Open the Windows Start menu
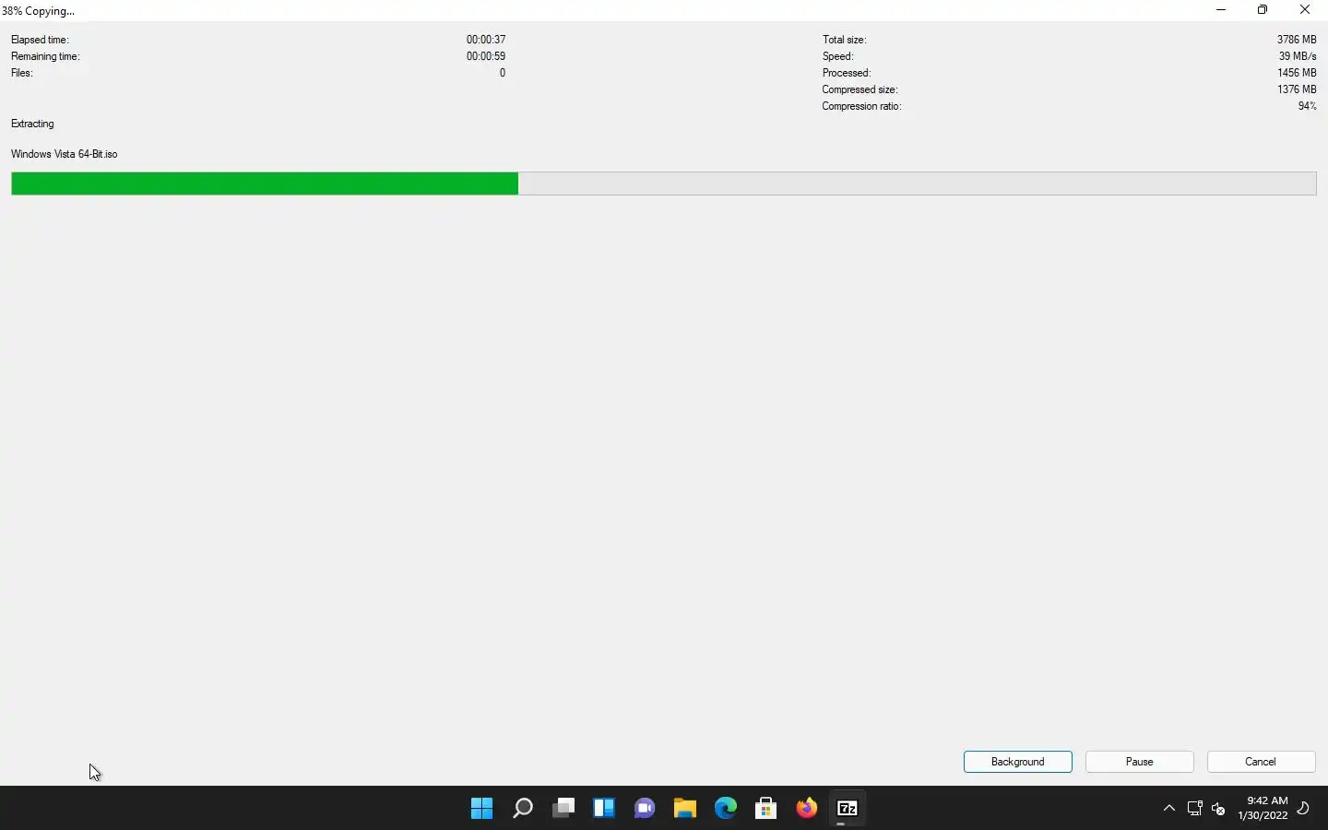The height and width of the screenshot is (830, 1328). pyautogui.click(x=481, y=809)
